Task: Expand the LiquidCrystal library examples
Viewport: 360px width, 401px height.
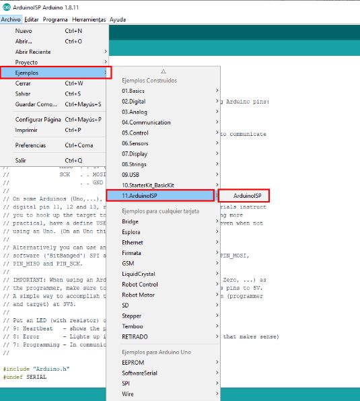Action: [163, 274]
